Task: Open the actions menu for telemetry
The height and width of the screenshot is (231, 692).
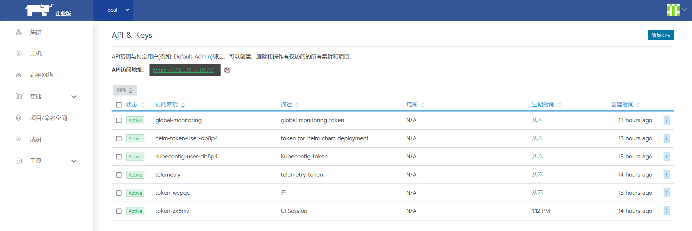Action: click(666, 175)
